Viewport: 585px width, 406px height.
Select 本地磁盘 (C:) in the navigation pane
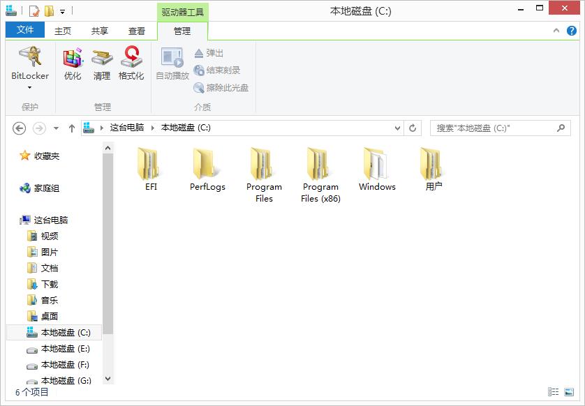(x=54, y=332)
